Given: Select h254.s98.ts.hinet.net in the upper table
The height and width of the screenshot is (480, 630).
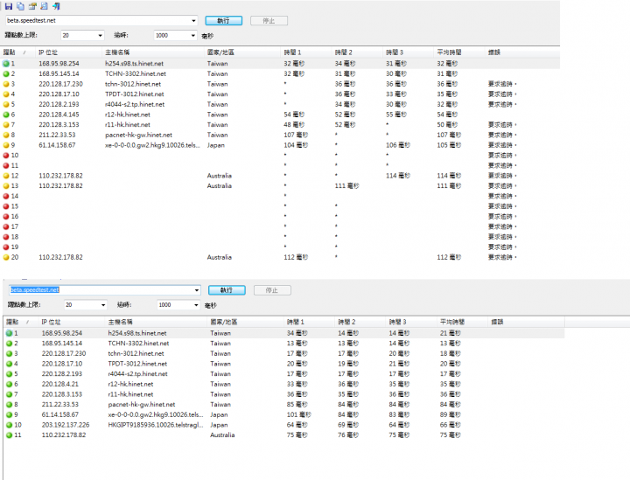Looking at the screenshot, I should tap(134, 64).
